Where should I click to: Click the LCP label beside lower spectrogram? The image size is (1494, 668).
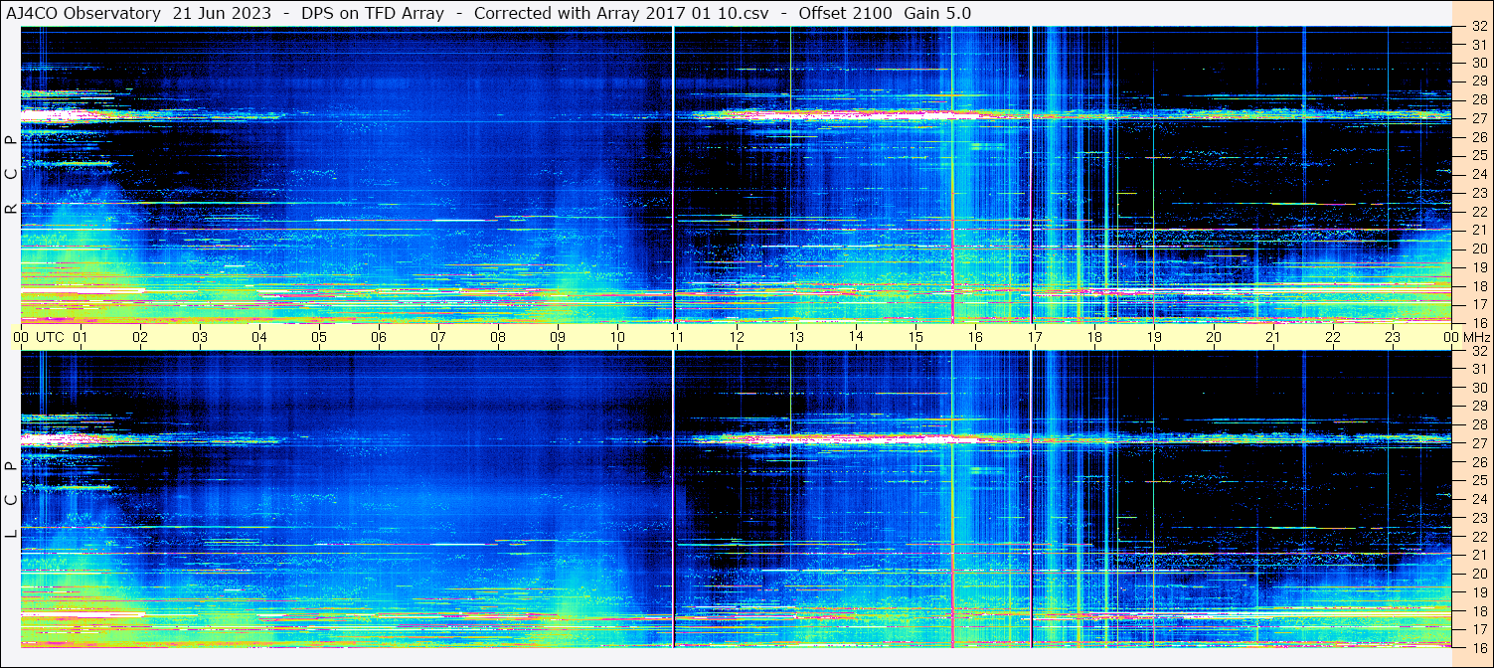coord(11,500)
